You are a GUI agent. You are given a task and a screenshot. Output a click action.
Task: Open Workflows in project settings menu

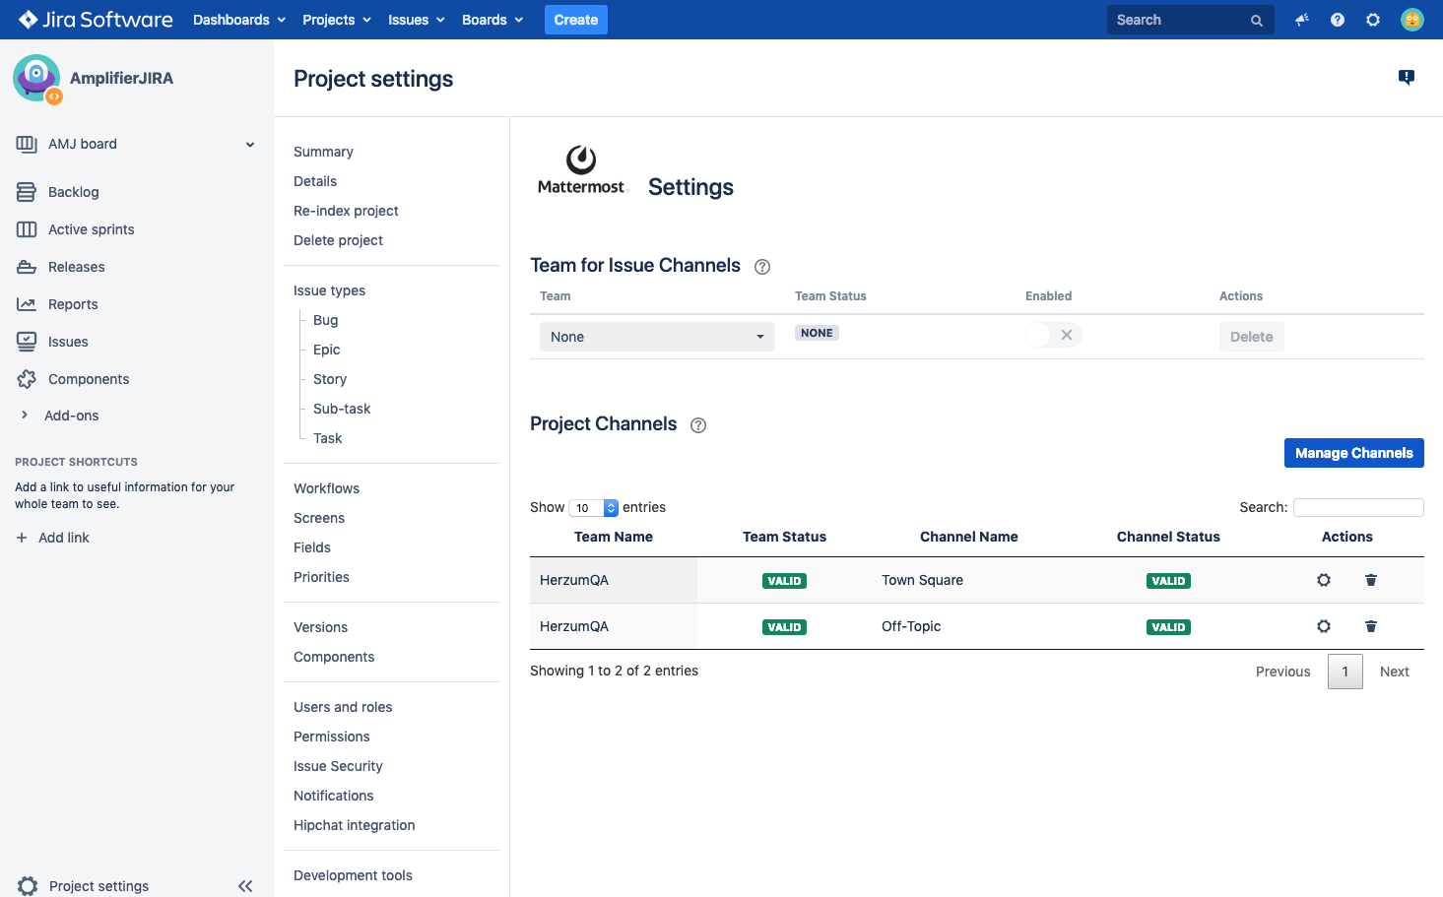(326, 488)
